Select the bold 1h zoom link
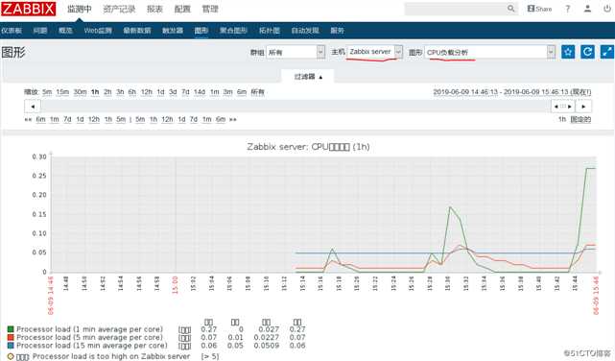The width and height of the screenshot is (615, 361). click(x=95, y=92)
